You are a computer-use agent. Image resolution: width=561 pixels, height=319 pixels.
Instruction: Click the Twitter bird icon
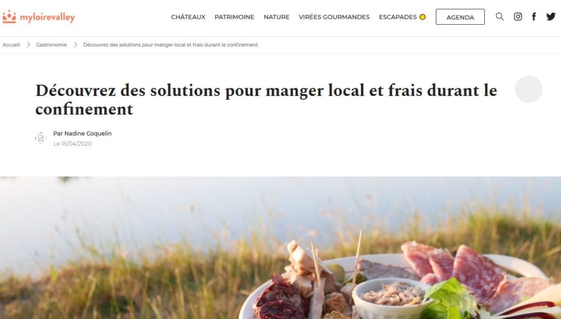[551, 16]
